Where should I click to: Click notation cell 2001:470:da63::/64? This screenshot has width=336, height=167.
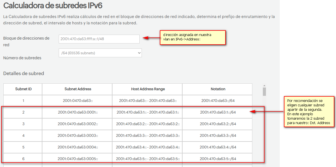pos(218,101)
